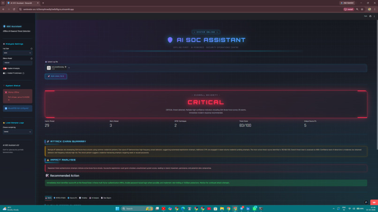
Task: Click the SYSTEM ONLINE status badge
Action: pos(206,32)
